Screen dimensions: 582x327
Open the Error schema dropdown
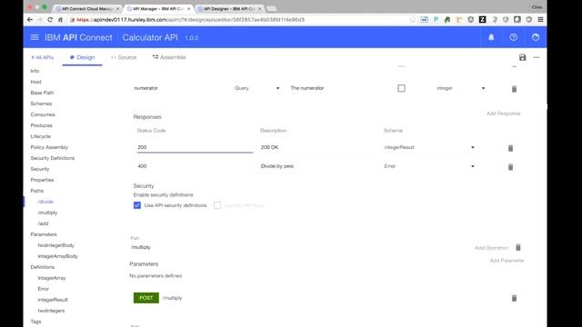(x=429, y=166)
